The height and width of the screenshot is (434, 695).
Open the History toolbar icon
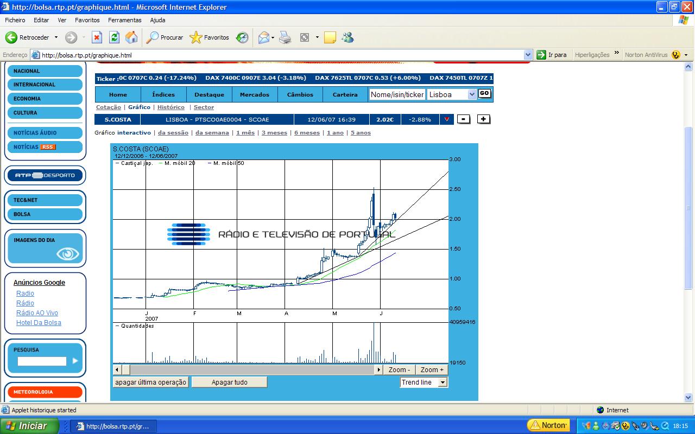(242, 37)
